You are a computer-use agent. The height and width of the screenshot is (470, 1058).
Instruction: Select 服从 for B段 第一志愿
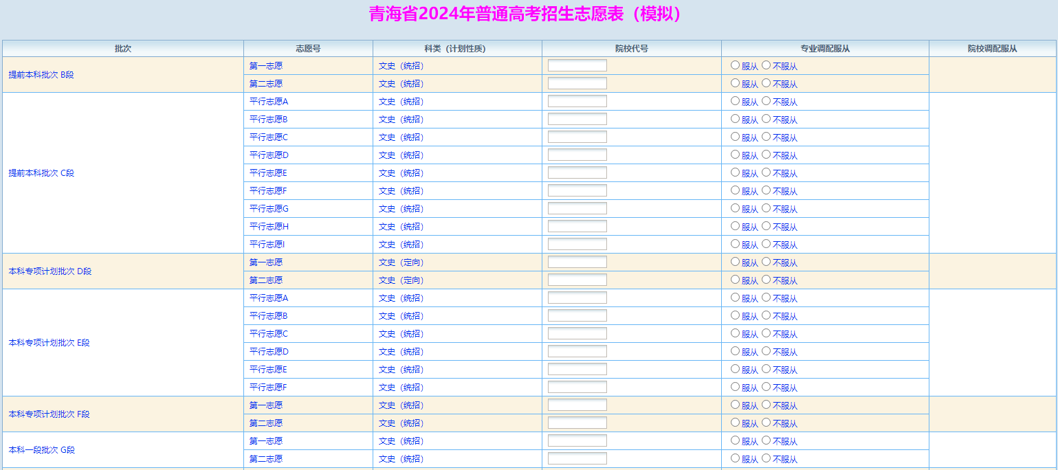(x=735, y=65)
